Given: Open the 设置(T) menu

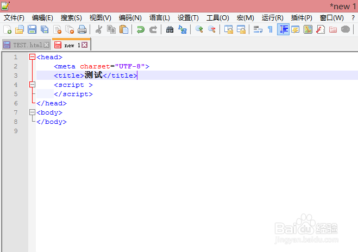Looking at the screenshot, I should click(x=188, y=17).
